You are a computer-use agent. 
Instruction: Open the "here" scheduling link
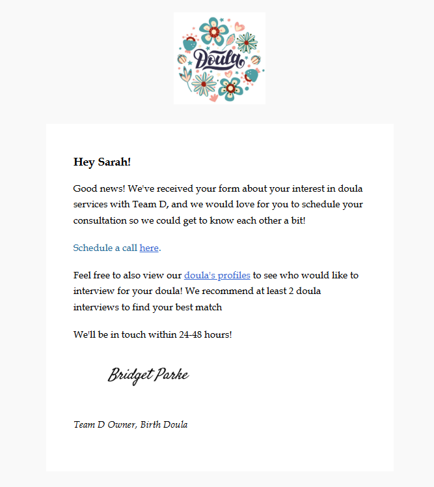tap(149, 248)
